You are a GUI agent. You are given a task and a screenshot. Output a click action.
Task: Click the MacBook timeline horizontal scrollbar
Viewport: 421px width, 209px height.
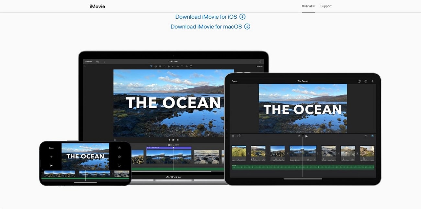(171, 171)
